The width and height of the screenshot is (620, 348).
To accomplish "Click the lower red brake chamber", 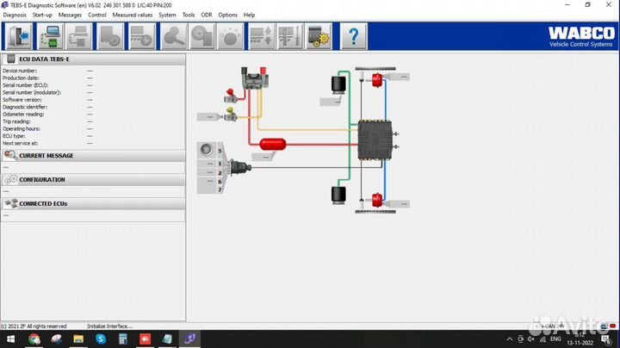I will click(377, 200).
